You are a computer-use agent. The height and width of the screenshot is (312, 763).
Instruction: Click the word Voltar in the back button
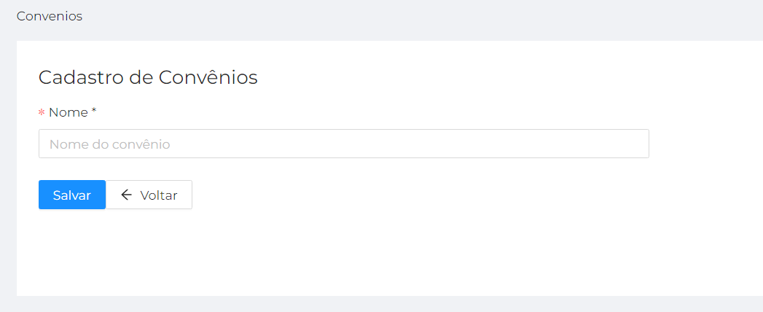(158, 195)
